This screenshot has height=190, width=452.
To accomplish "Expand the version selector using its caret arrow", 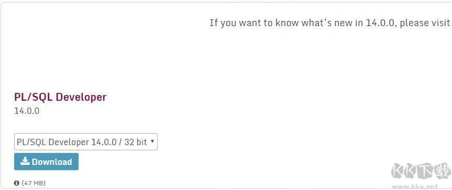I will pos(152,141).
